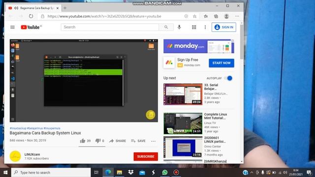Open Mail app from taskbar
The width and height of the screenshot is (315, 177).
pos(142,173)
